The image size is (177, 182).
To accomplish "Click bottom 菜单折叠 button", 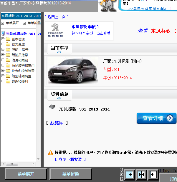I will coord(70,174).
